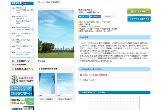Viewport: 162px width, 110px height.
Task: Click the この報告書のレビューを書く header
Action: [x=114, y=92]
